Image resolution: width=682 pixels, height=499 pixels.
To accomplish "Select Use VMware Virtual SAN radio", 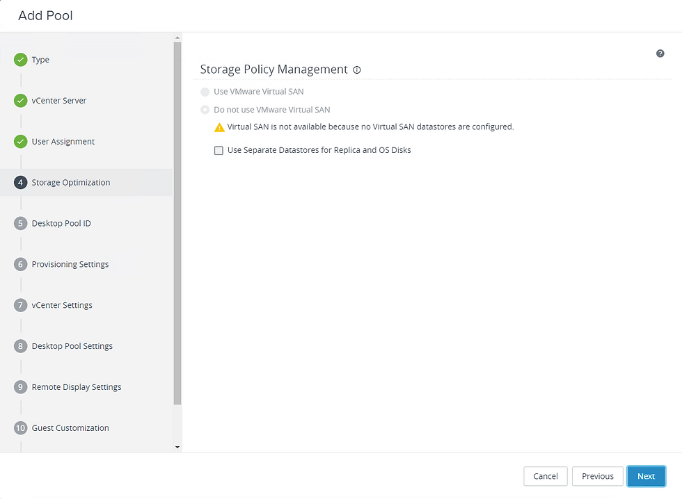I will [205, 92].
